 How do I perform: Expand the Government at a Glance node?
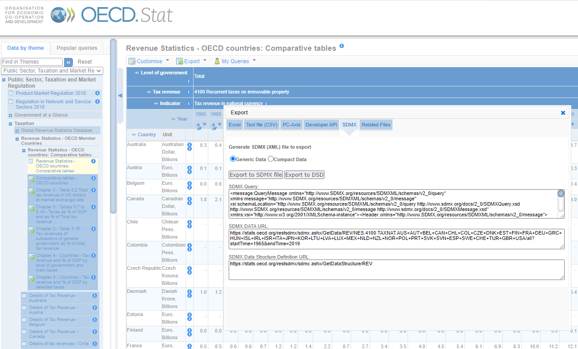pyautogui.click(x=11, y=115)
